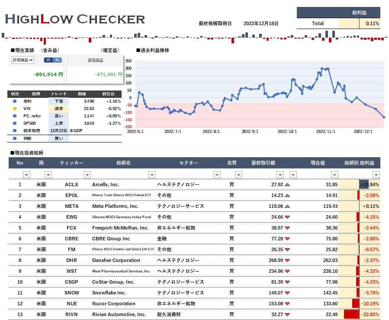Click green up arrow in ACLX row
Screen dimensions: 389x320
point(287,185)
